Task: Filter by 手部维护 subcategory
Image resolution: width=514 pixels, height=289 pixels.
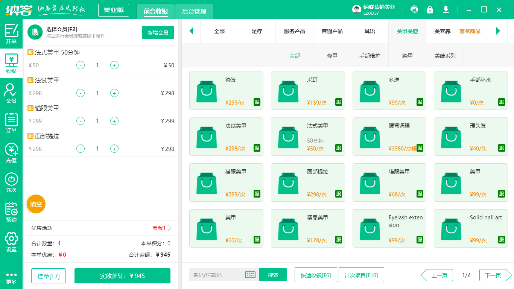Action: tap(370, 55)
